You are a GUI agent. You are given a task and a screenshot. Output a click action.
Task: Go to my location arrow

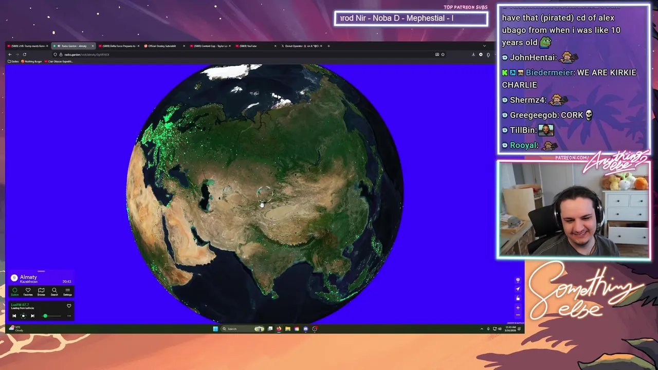pos(518,289)
